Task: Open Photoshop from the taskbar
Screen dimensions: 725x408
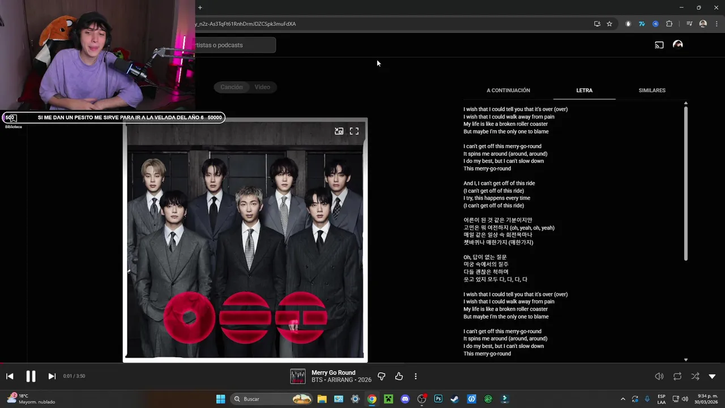Action: point(438,399)
